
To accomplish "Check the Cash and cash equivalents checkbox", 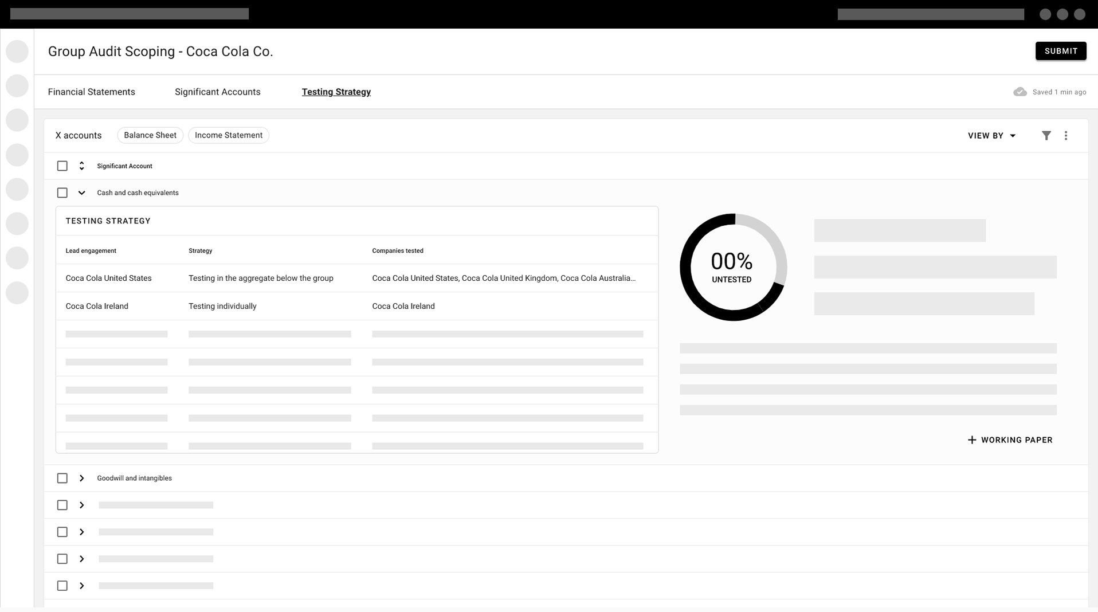I will tap(62, 193).
